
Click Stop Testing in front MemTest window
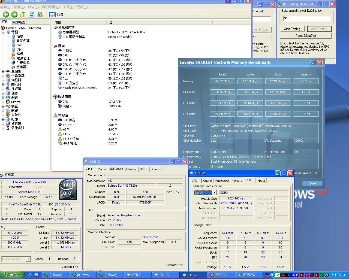[319, 29]
